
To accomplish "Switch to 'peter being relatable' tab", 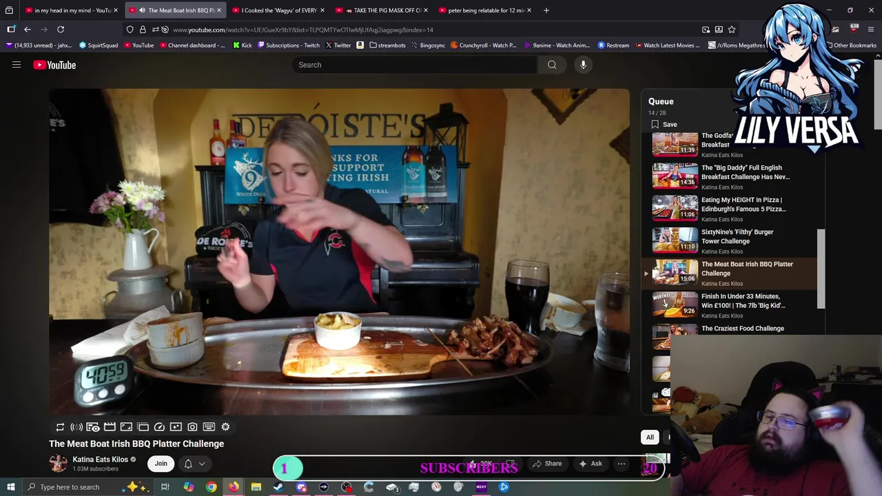I will 484,10.
